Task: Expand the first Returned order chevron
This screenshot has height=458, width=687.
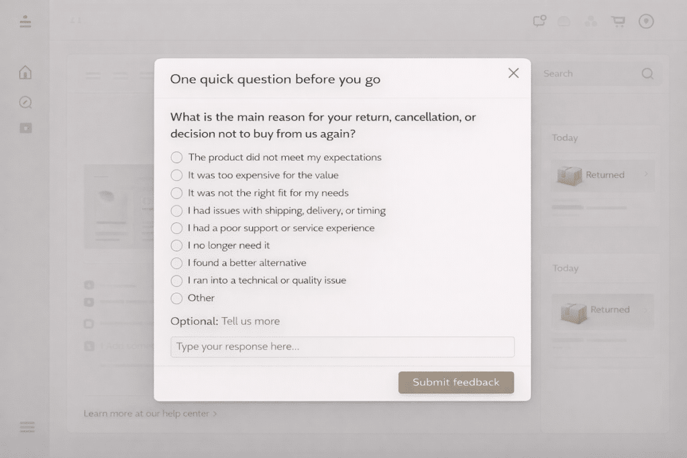Action: click(x=646, y=175)
